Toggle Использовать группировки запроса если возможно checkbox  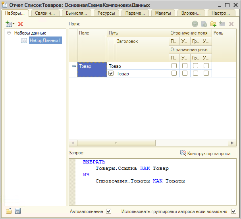tap(233, 211)
